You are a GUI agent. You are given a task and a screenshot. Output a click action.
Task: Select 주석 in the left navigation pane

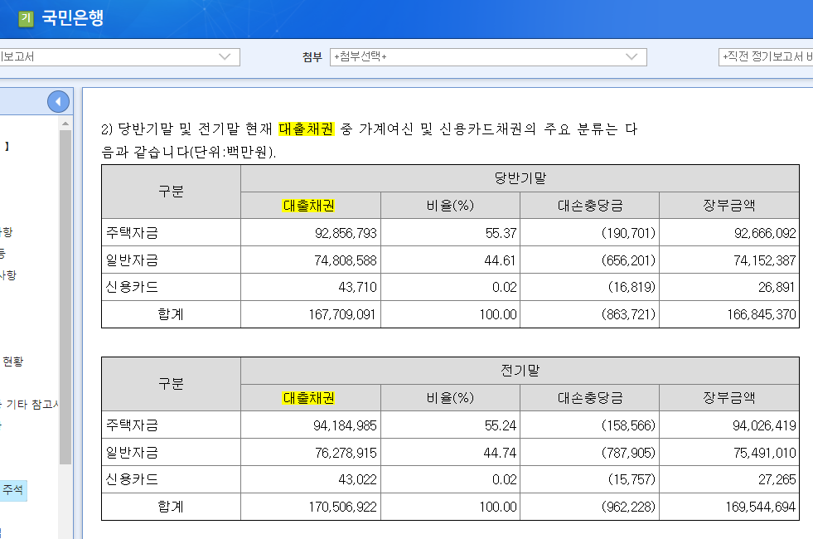click(x=12, y=490)
